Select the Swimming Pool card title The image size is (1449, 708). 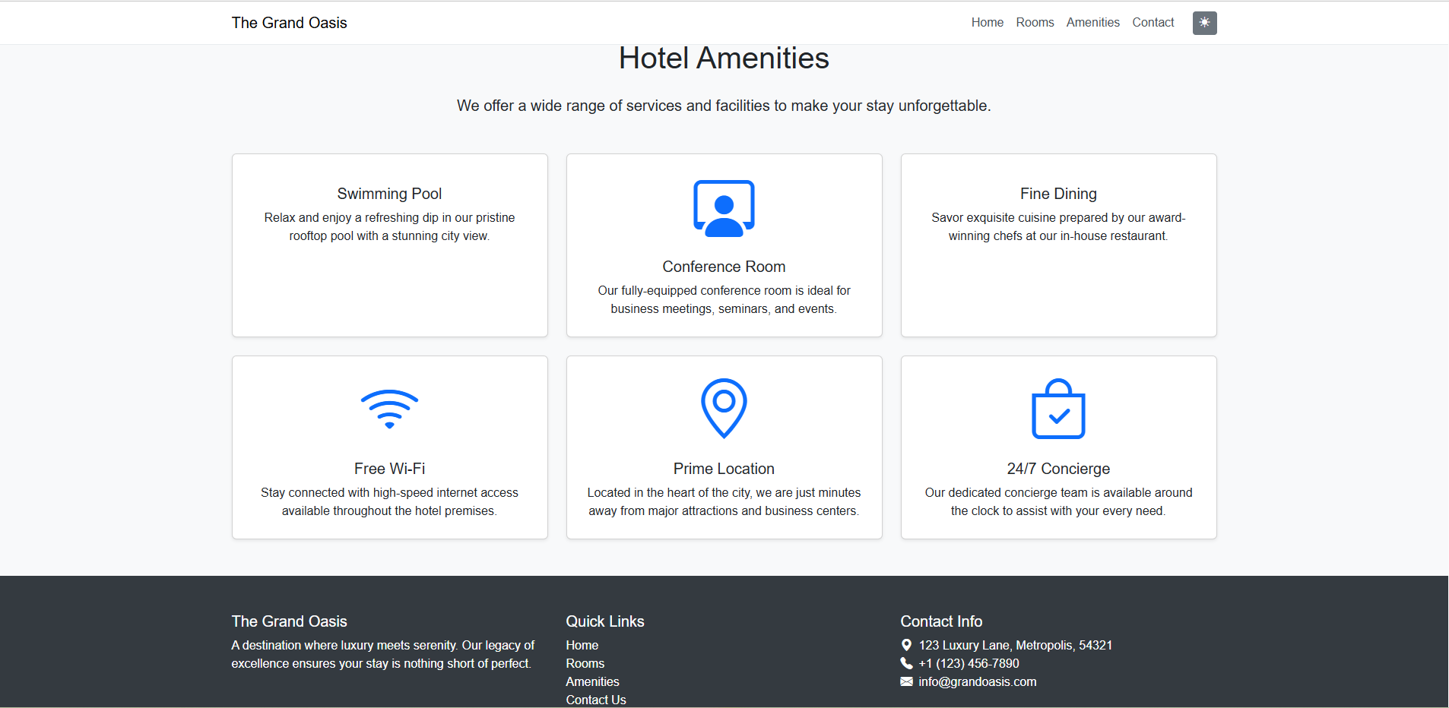coord(389,194)
